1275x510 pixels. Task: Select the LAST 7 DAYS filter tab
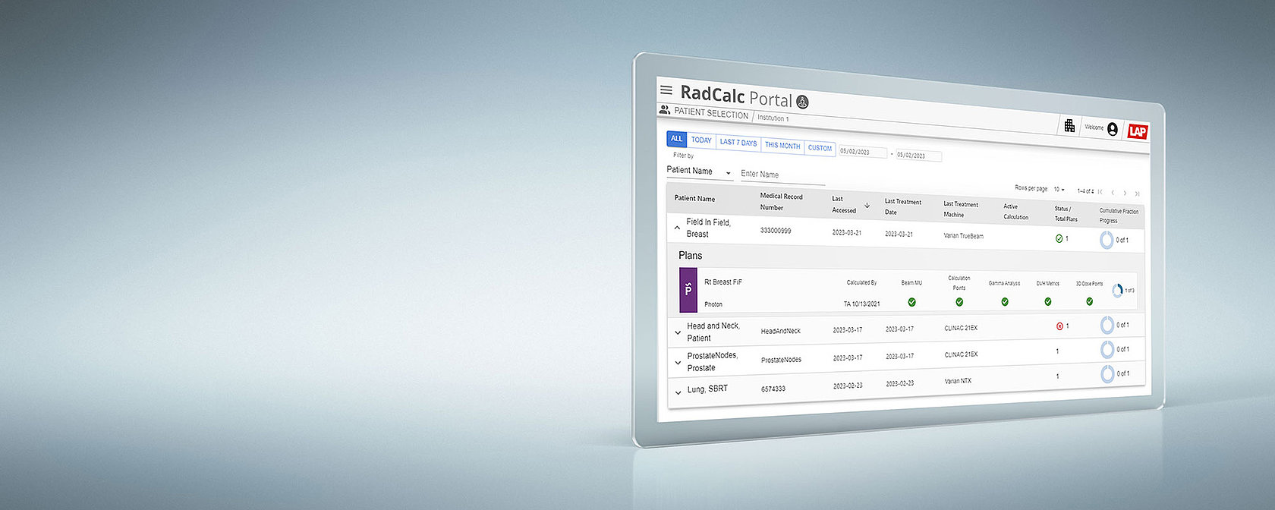point(738,143)
